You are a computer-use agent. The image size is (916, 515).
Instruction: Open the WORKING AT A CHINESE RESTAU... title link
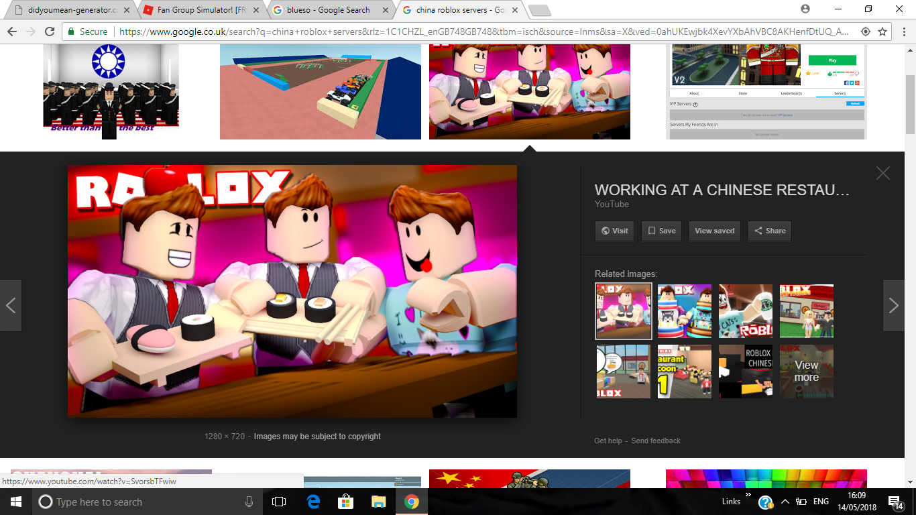pos(722,190)
